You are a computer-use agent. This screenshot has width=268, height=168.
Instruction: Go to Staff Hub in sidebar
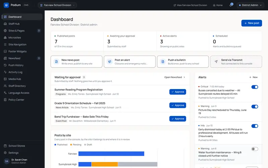pos(22,24)
